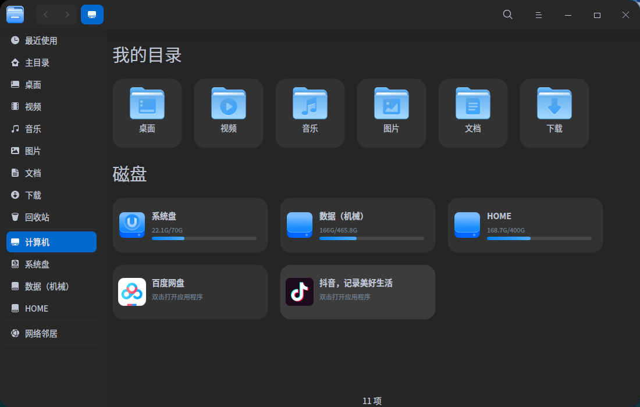Open 系统盘 in the sidebar

(51, 265)
